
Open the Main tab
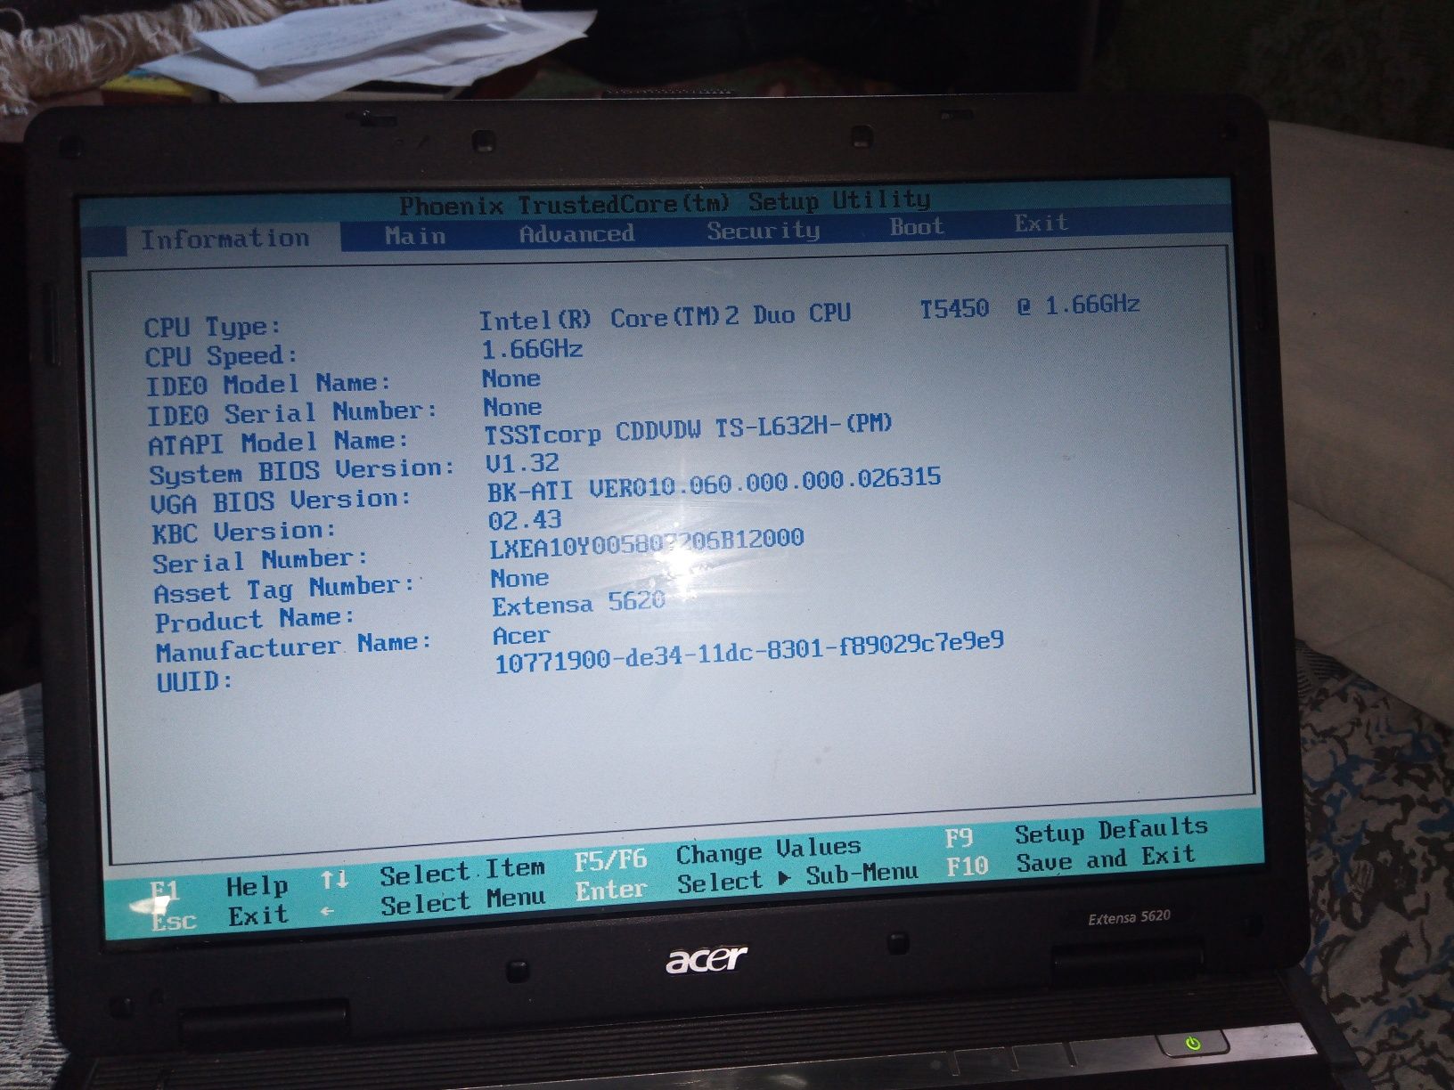(415, 236)
